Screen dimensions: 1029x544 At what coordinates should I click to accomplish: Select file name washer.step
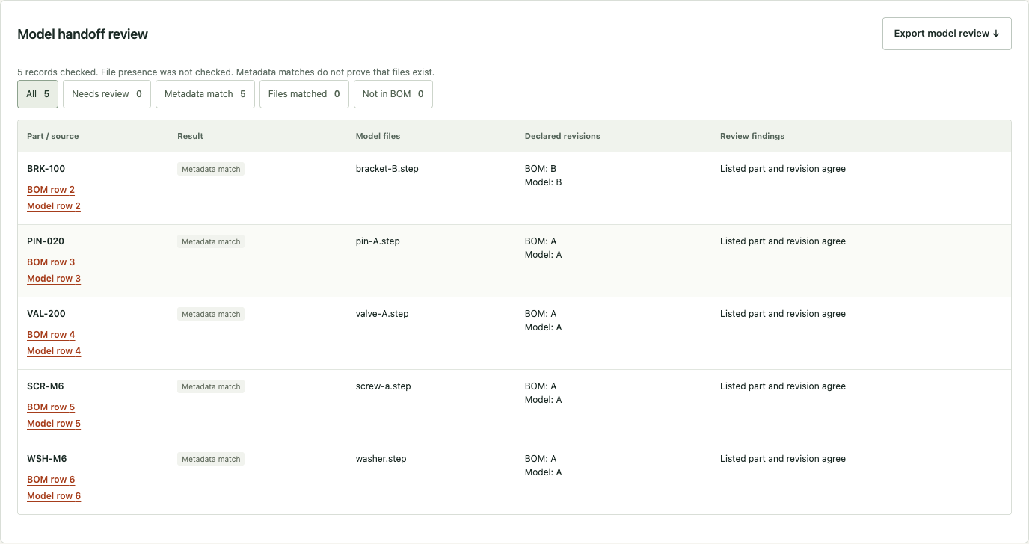(381, 459)
